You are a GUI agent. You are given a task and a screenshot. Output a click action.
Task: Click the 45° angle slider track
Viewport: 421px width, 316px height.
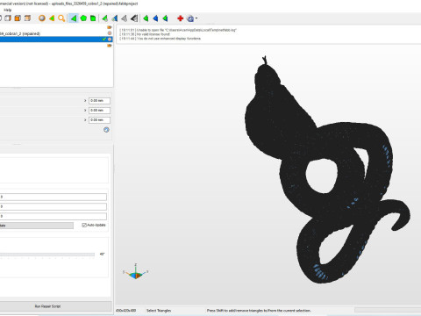pyautogui.click(x=47, y=255)
